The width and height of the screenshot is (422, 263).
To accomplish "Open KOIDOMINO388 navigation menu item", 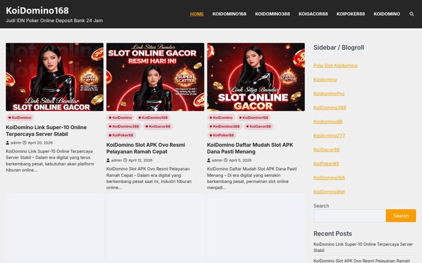I will pos(273,14).
